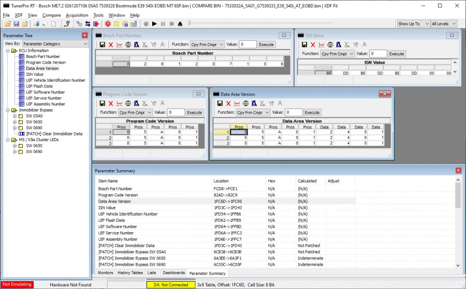The width and height of the screenshot is (466, 289).
Task: Click the hardware connect cable icon
Action: click(67, 24)
